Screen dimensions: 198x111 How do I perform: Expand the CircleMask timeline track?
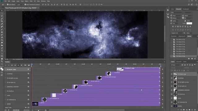point(6,74)
